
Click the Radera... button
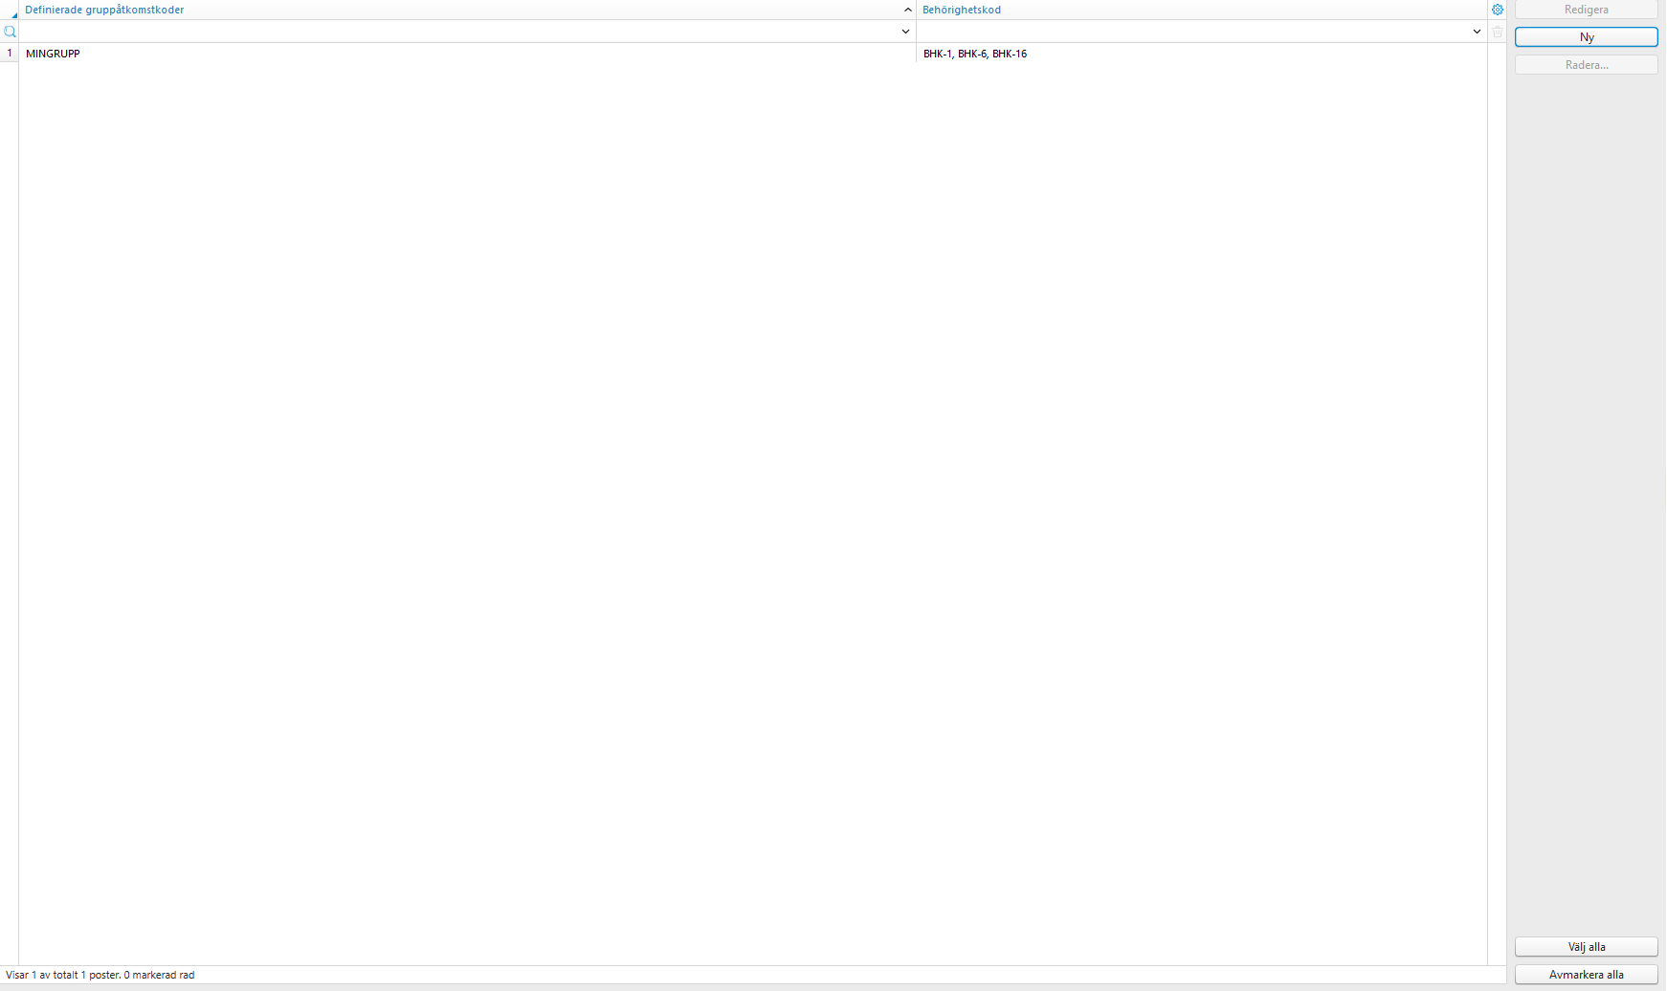click(x=1587, y=64)
